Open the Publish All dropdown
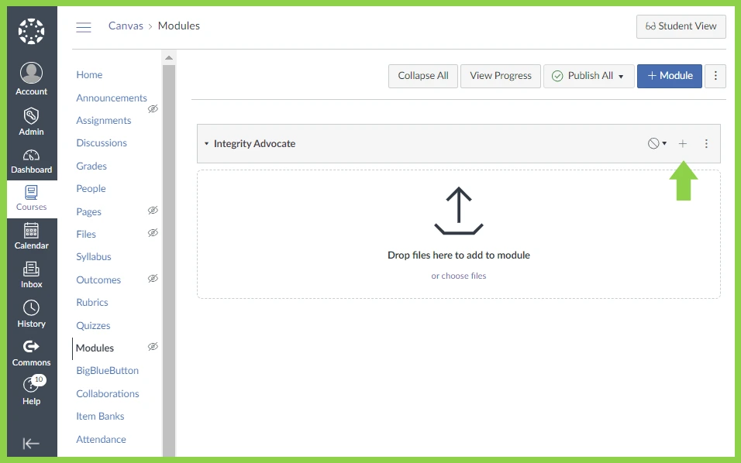 pyautogui.click(x=588, y=76)
